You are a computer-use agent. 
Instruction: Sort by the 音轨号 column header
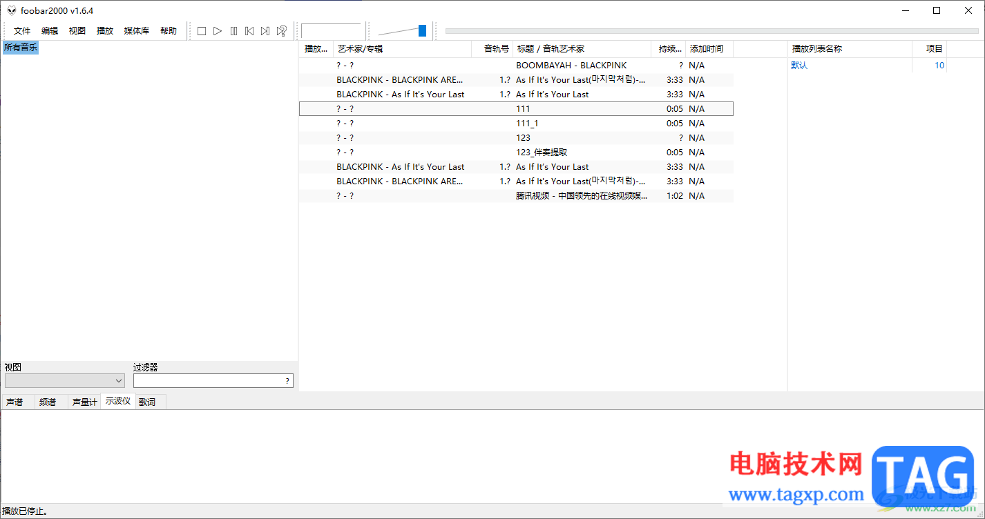(x=492, y=49)
